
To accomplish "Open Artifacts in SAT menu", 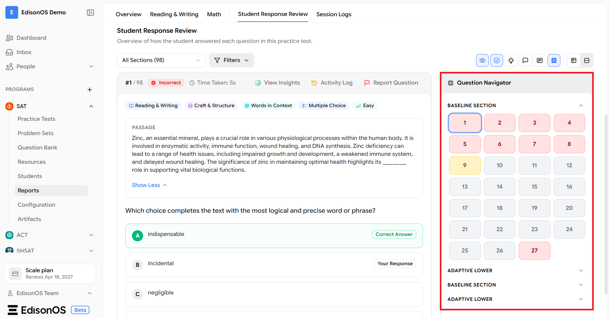I will pyautogui.click(x=30, y=219).
